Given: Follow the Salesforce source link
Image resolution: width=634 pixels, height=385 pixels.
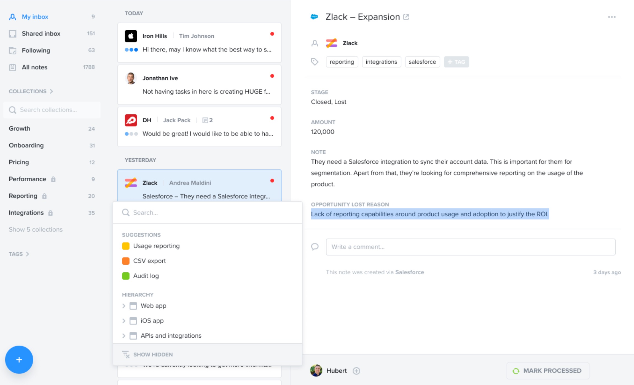Looking at the screenshot, I should pos(410,272).
